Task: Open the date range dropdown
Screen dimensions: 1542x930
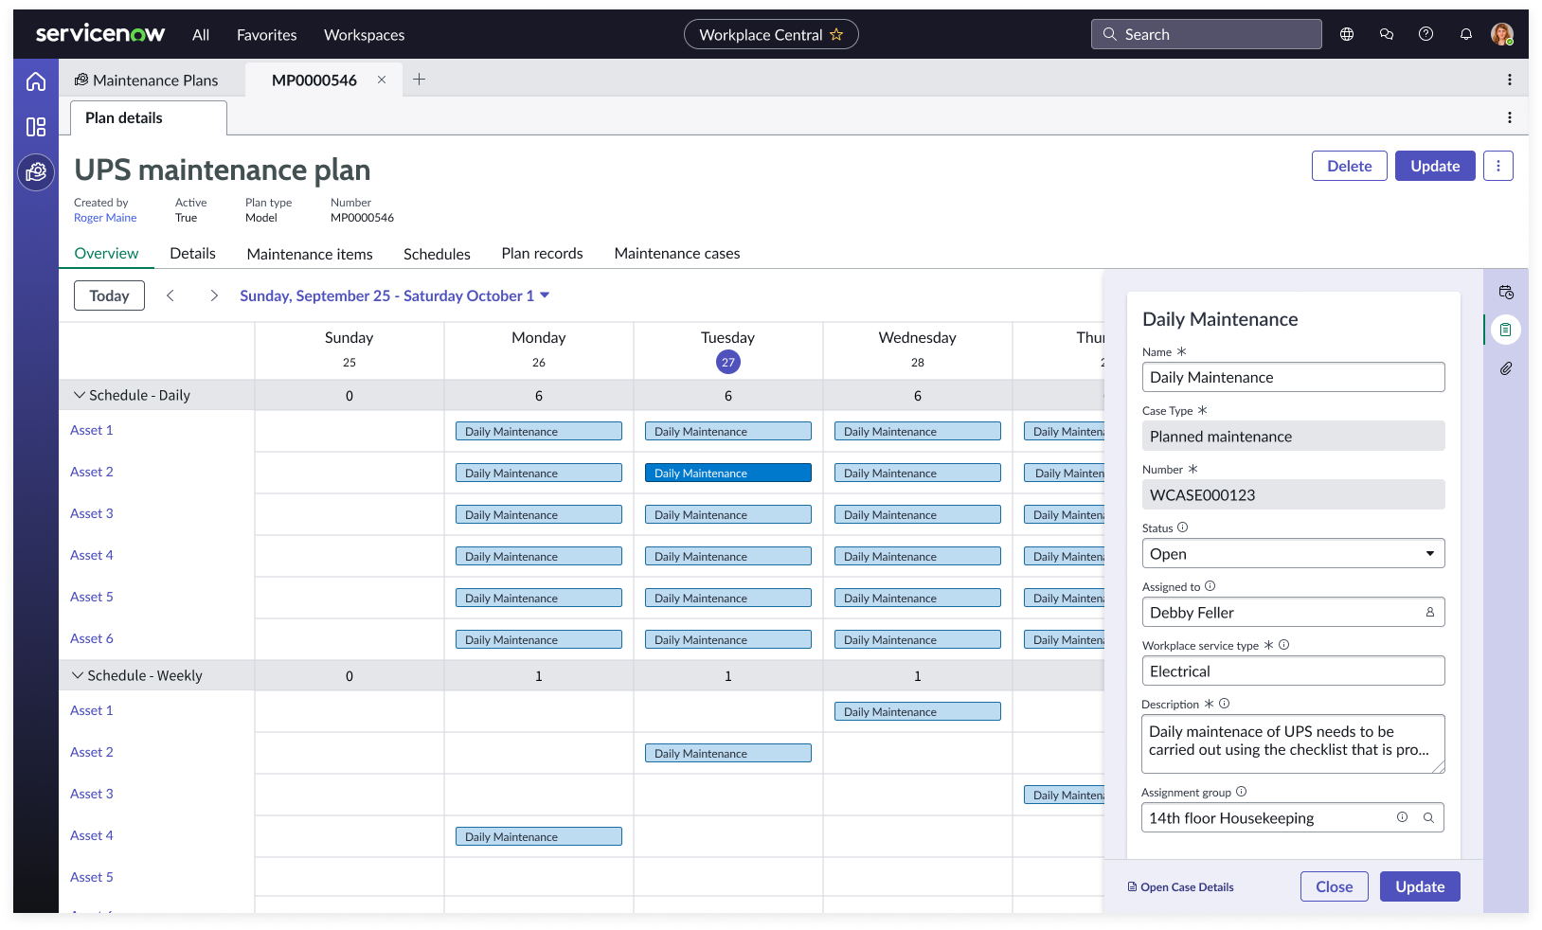Action: [395, 295]
